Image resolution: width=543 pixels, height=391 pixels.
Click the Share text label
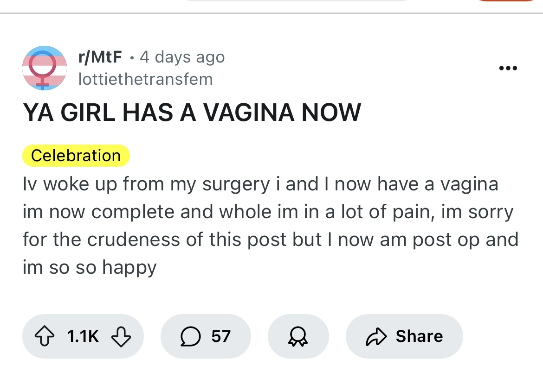419,336
